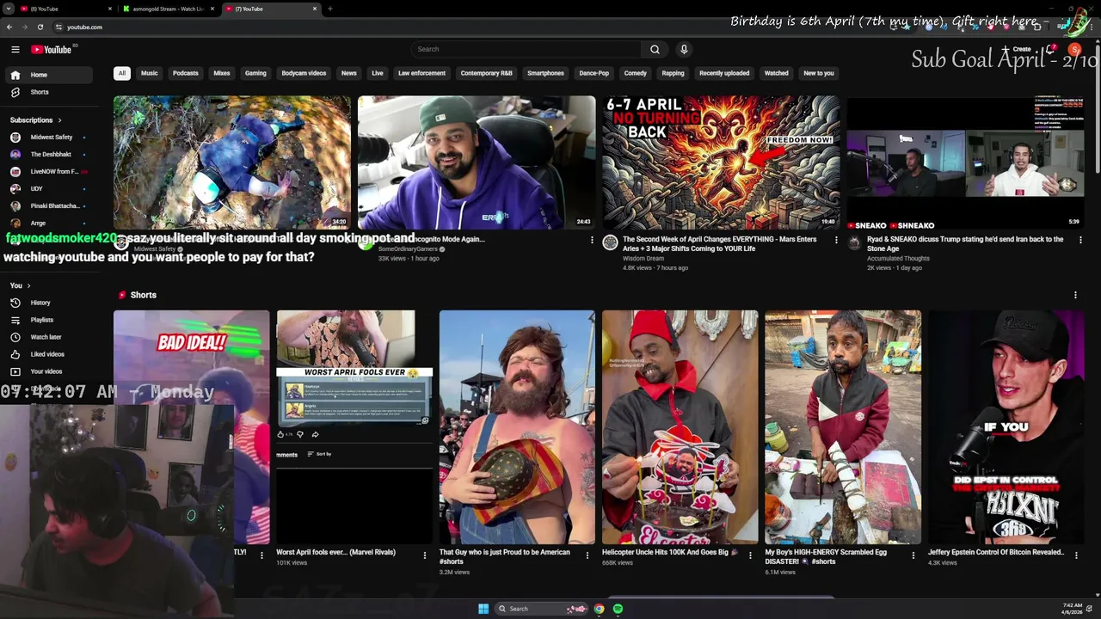Expand the You section

(x=20, y=285)
